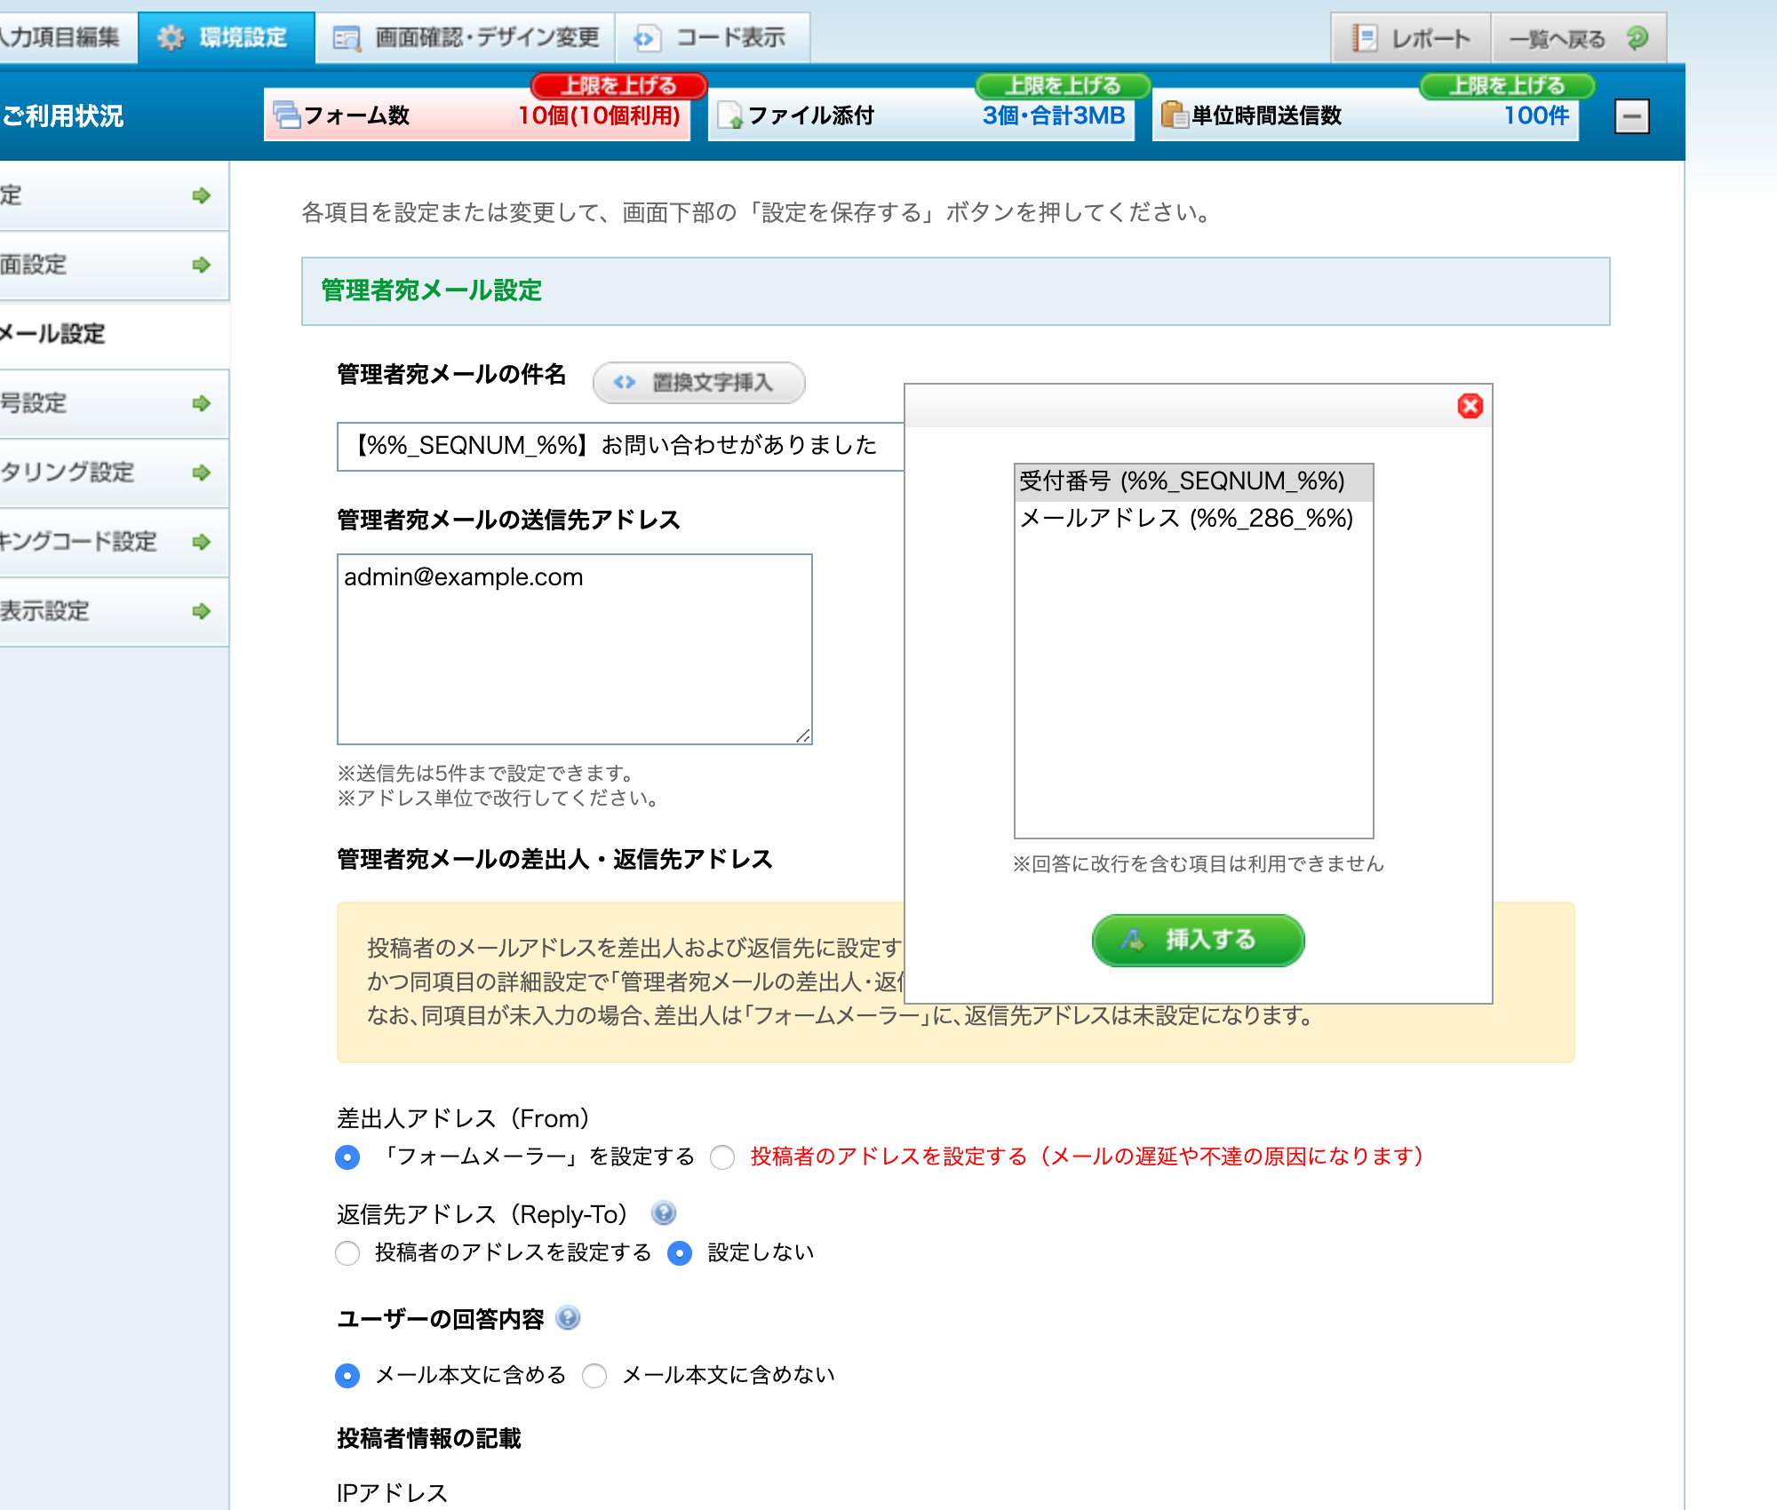Image resolution: width=1777 pixels, height=1510 pixels.
Task: Select メール本文に含める radio
Action: (x=347, y=1376)
